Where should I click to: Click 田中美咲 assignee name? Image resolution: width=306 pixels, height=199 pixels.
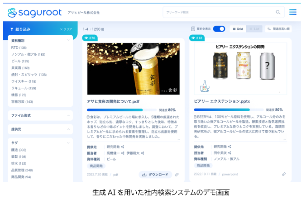220,153
